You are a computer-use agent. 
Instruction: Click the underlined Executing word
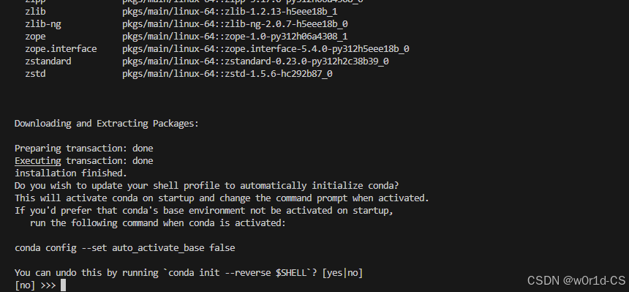pyautogui.click(x=38, y=161)
